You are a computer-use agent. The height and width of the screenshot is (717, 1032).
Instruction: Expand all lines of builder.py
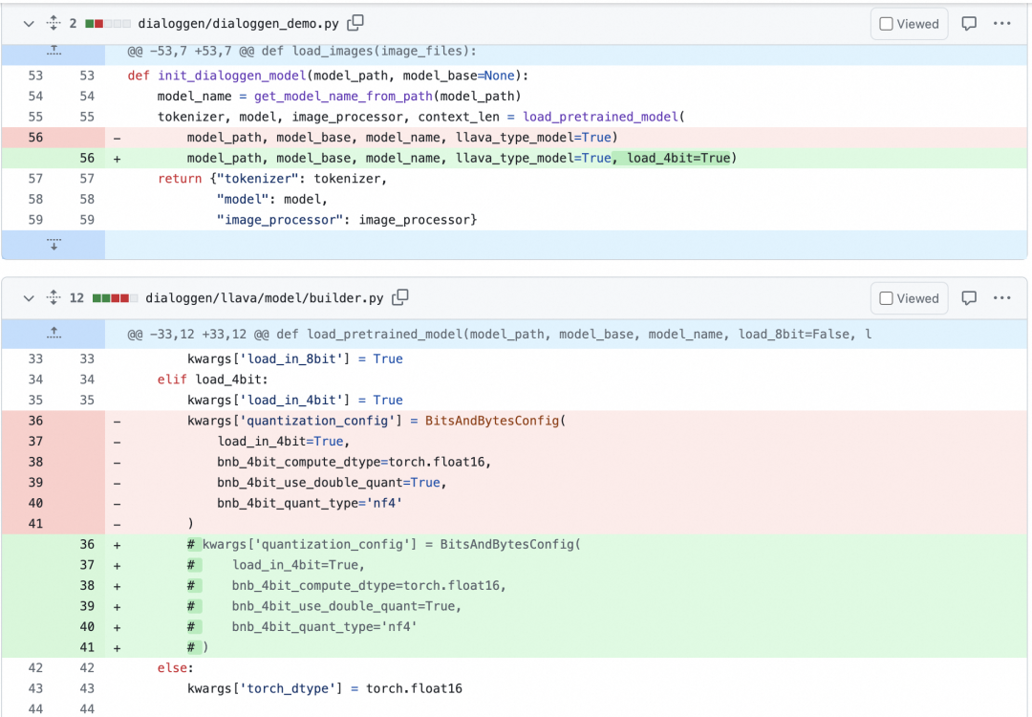click(54, 298)
